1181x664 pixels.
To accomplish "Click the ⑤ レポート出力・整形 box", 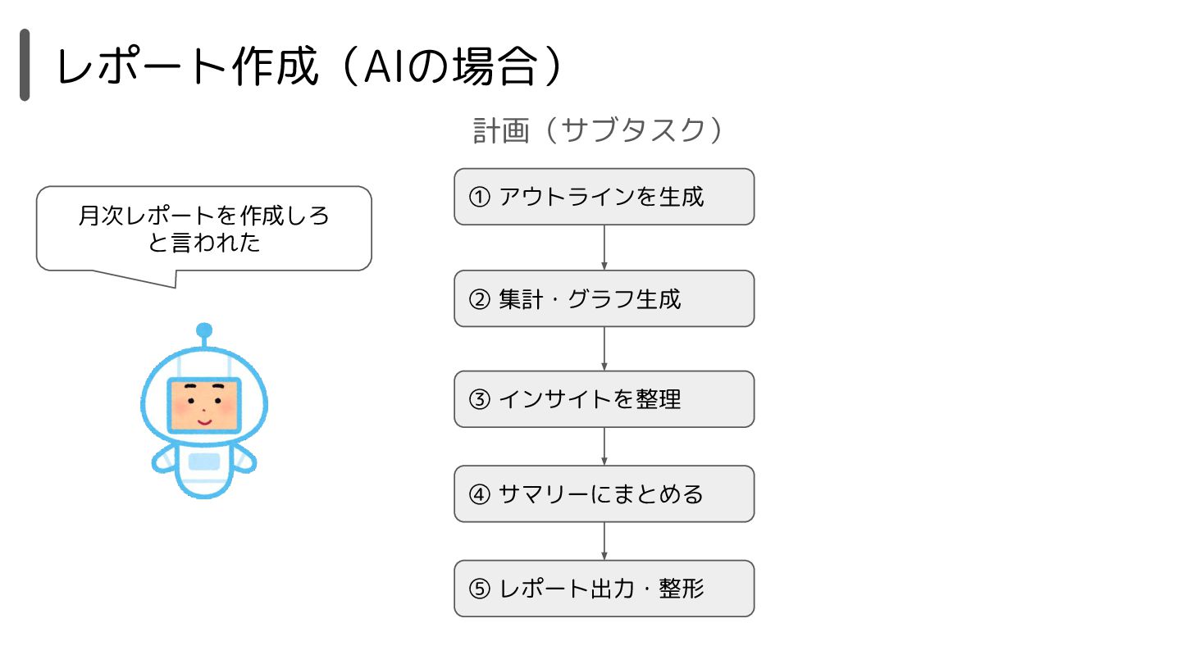I will (x=604, y=589).
